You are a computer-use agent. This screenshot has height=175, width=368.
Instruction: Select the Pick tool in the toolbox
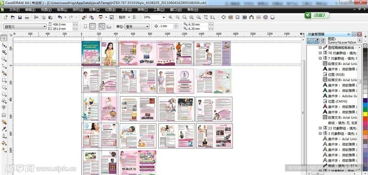[x=4, y=38]
